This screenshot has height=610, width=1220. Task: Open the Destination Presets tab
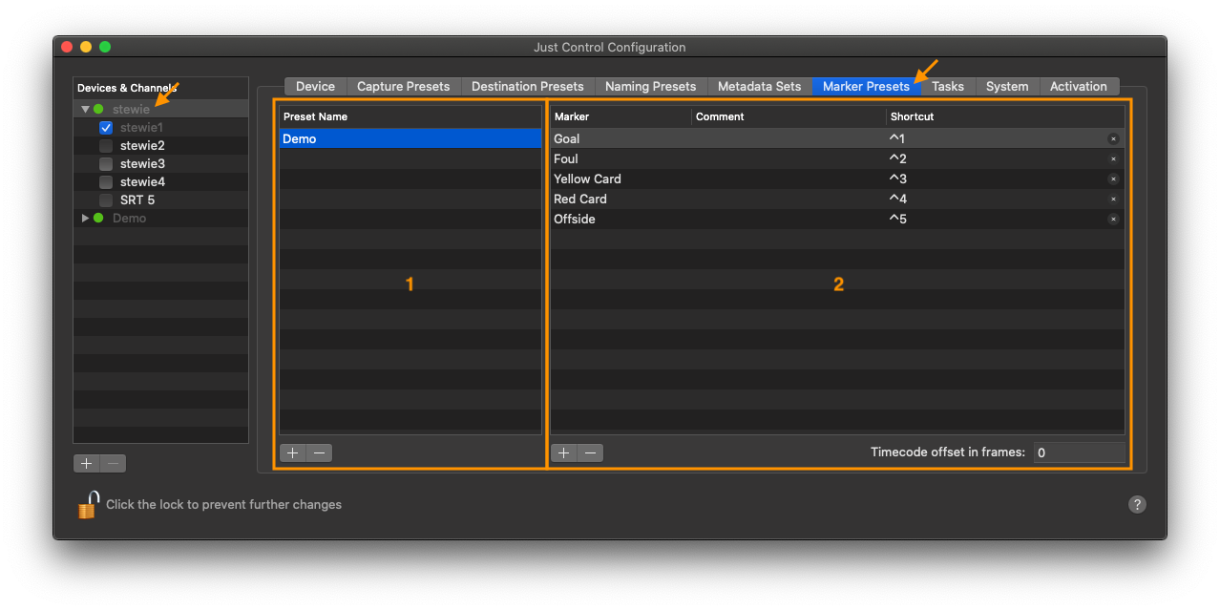(528, 86)
